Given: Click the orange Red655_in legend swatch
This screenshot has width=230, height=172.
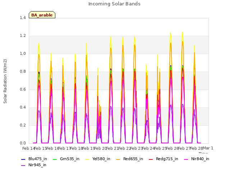Looking at the screenshot, I should pyautogui.click(x=118, y=159).
